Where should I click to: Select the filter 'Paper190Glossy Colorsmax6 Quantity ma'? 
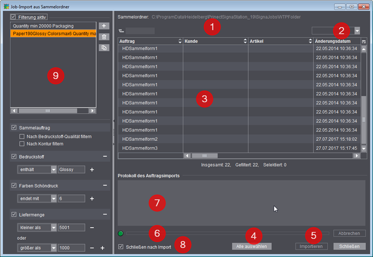53,34
